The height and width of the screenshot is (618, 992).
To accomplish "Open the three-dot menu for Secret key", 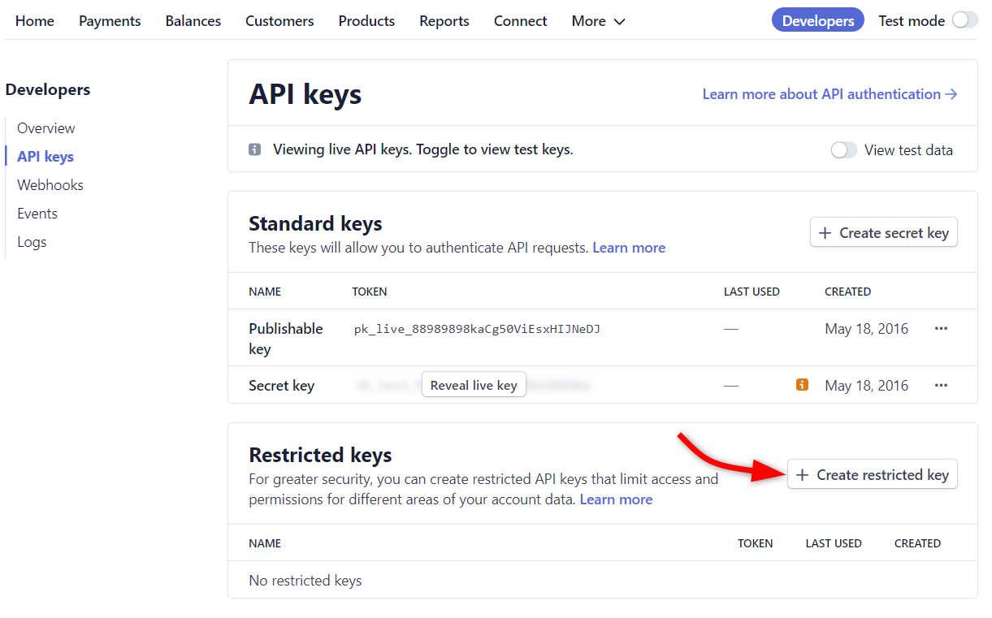I will (941, 386).
